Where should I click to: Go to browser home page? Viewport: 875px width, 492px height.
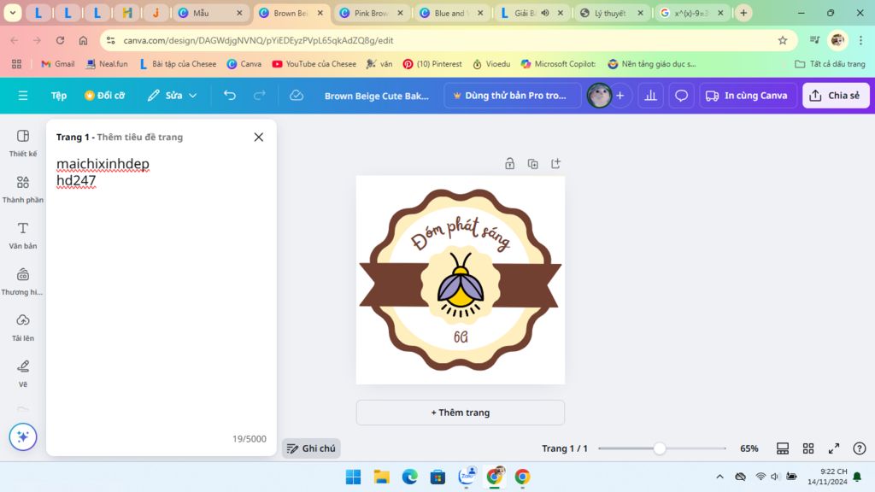(x=83, y=40)
